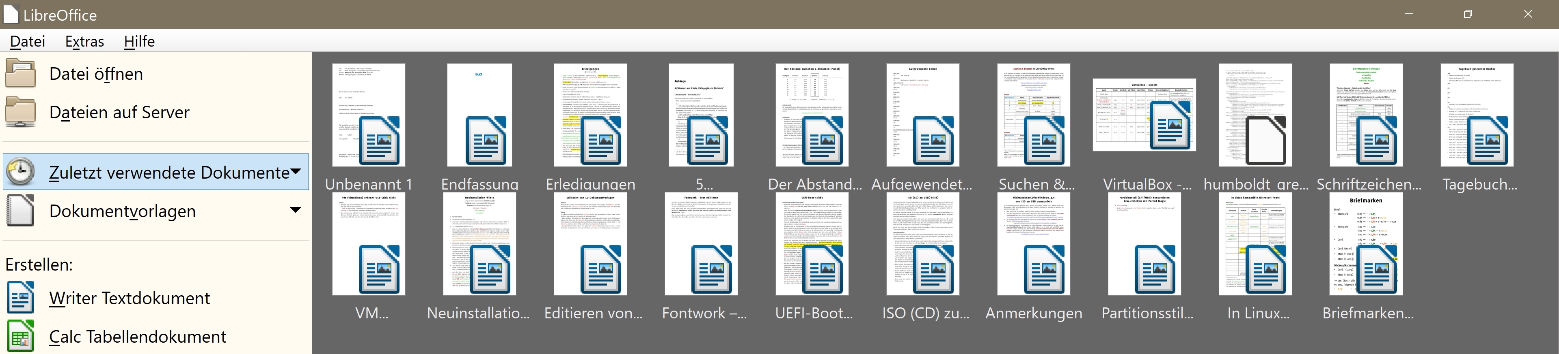Click the Anmerkungen file name
1559x354 pixels.
click(1034, 313)
